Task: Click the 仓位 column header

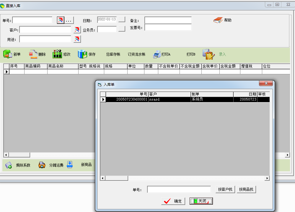Action: (276, 66)
